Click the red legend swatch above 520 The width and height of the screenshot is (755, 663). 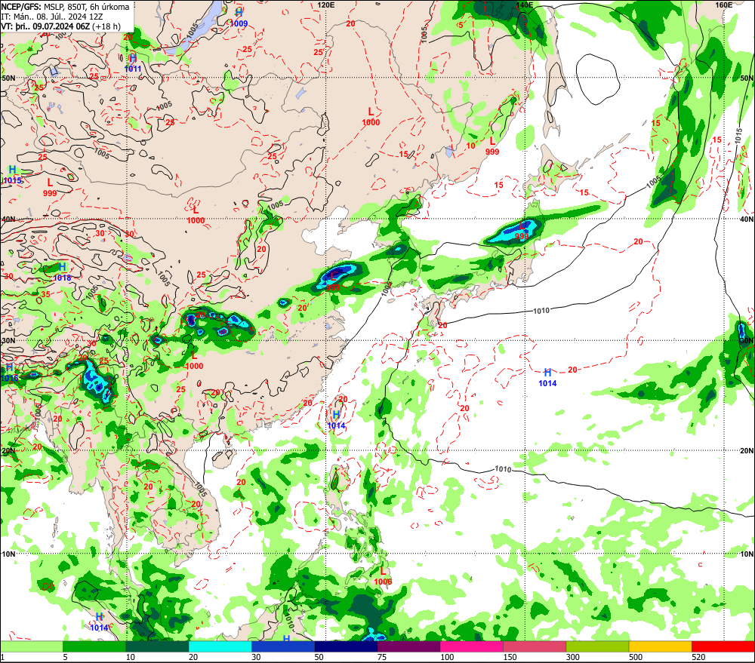[723, 646]
